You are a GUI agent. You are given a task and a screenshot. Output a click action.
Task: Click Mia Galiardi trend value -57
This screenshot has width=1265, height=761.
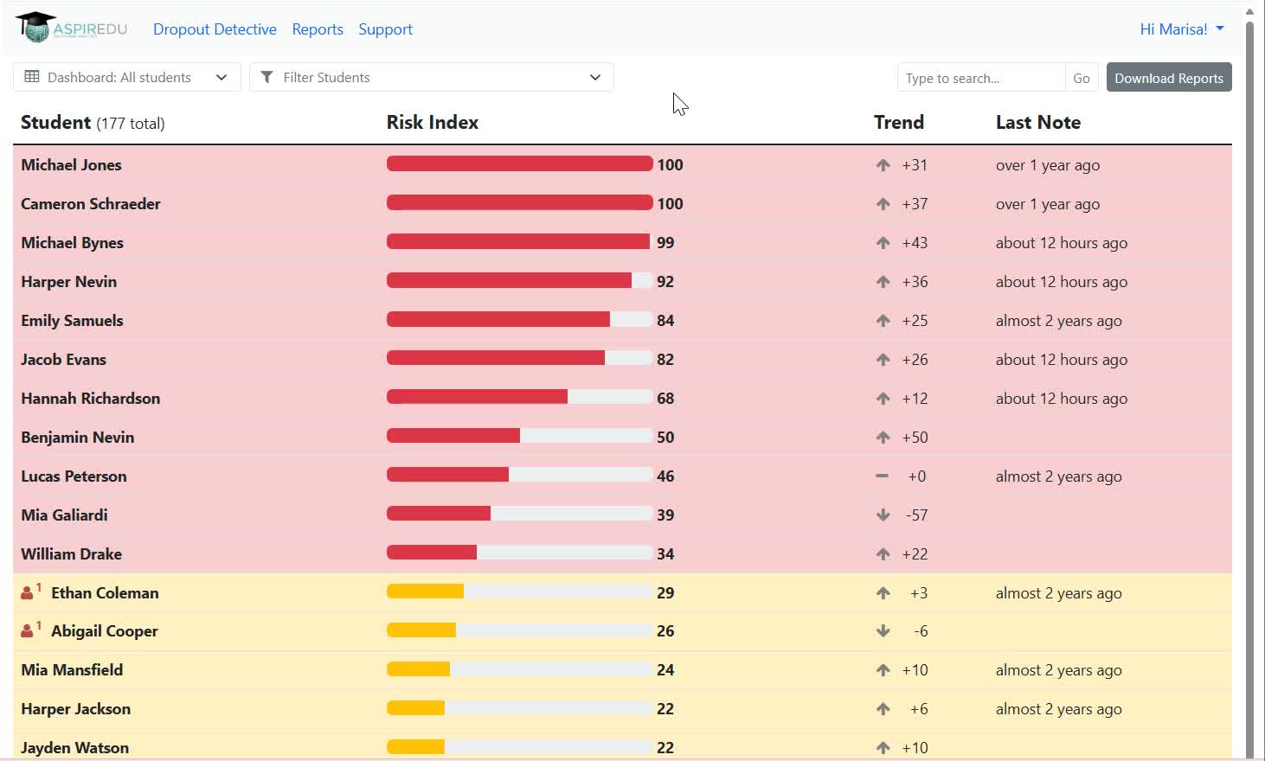[x=916, y=515]
